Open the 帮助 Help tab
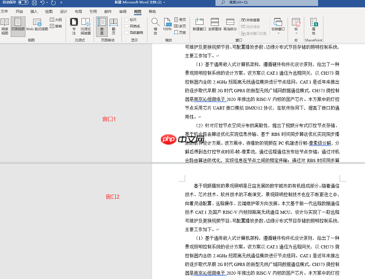The width and height of the screenshot is (365, 279). tap(152, 11)
